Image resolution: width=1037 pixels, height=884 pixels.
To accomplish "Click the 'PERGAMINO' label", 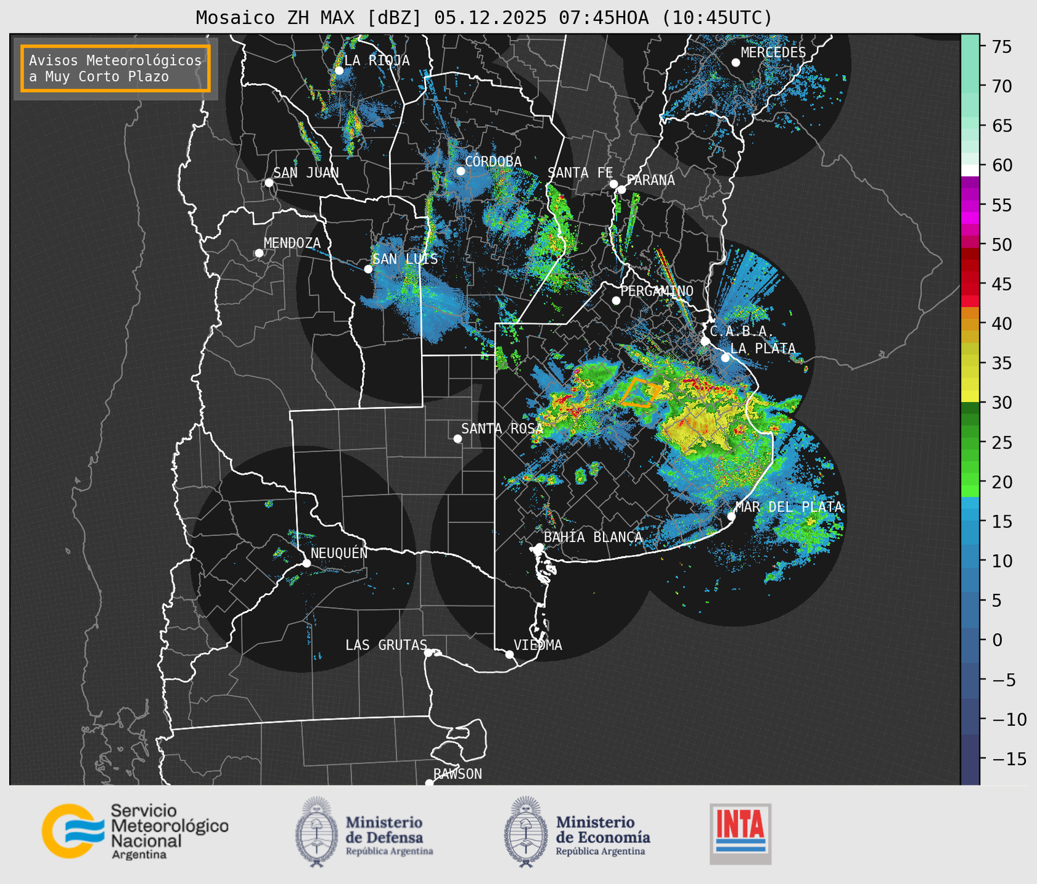I will click(657, 291).
